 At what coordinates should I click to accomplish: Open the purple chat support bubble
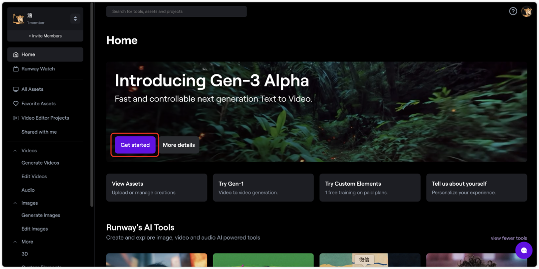tap(524, 251)
